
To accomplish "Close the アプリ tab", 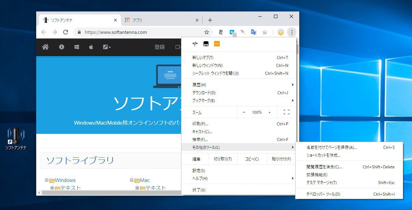I will tap(197, 20).
